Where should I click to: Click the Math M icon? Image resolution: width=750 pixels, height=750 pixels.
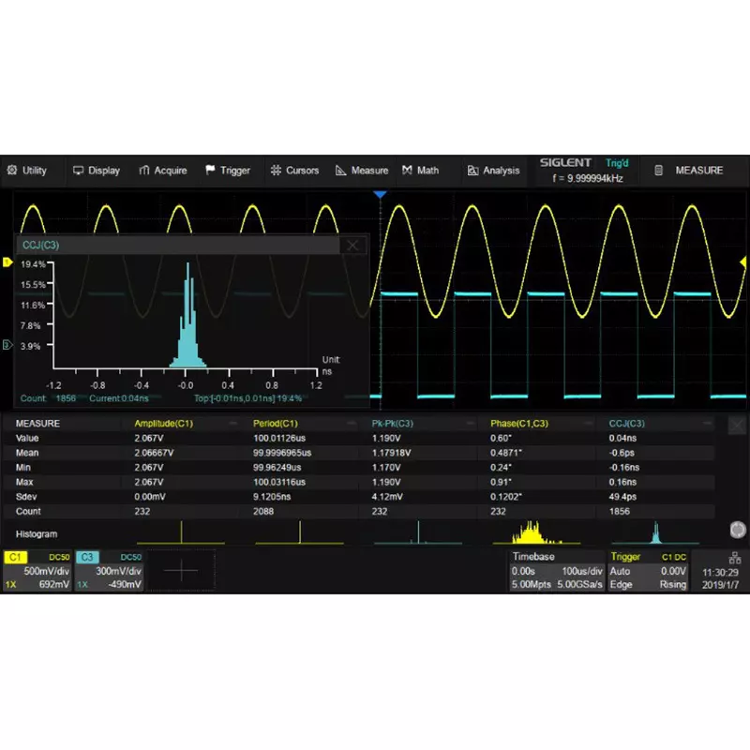tap(407, 170)
